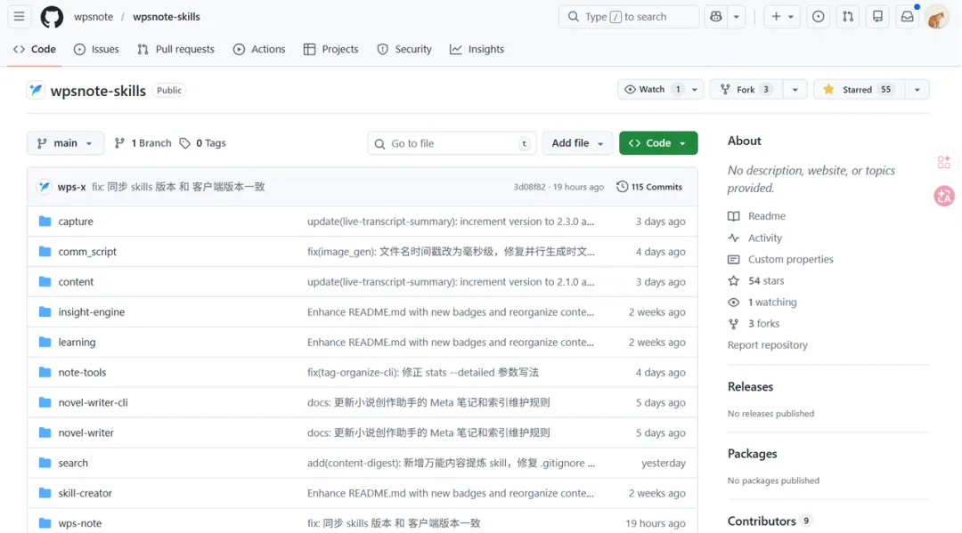This screenshot has width=962, height=533.
Task: Open the Contributors section heading
Action: click(x=762, y=521)
